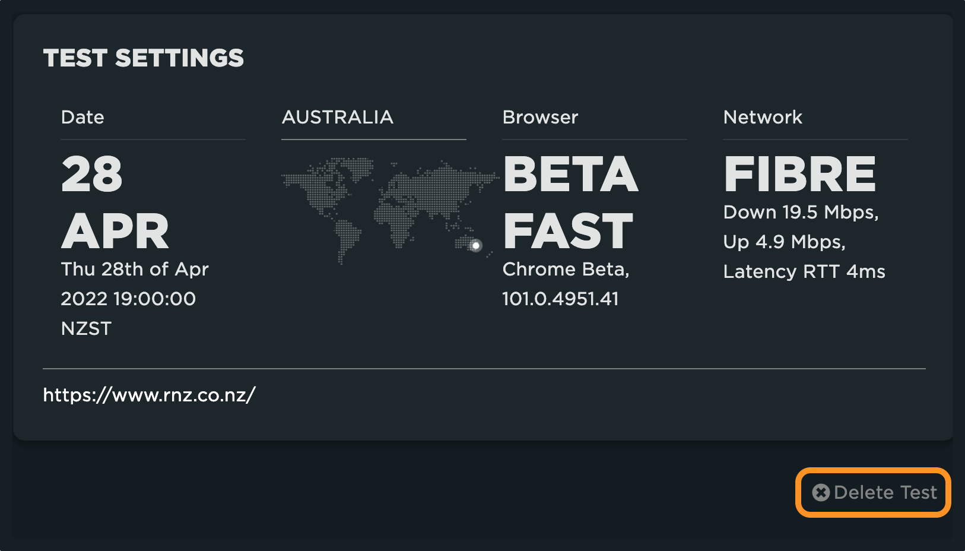Click the large FIBRE heading
The width and height of the screenshot is (965, 551).
click(799, 174)
